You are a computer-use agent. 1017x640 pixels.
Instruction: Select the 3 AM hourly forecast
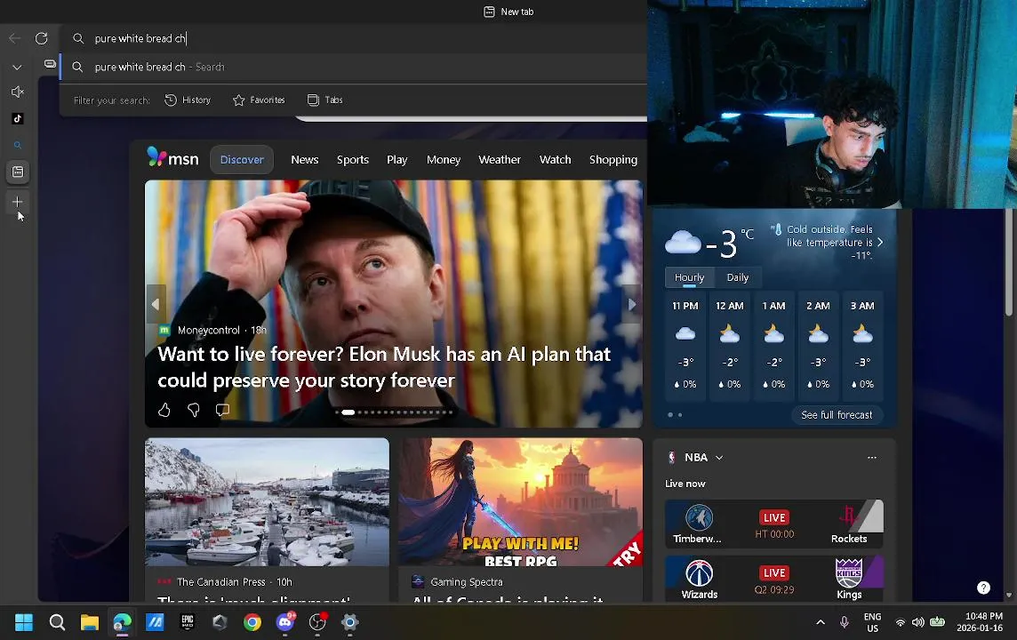(862, 347)
